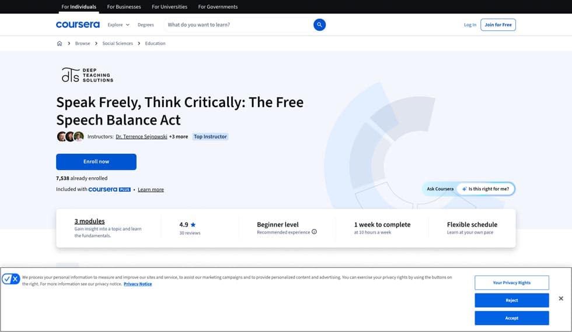Select the For Governments tab
Viewport: 572px width, 332px height.
click(218, 6)
